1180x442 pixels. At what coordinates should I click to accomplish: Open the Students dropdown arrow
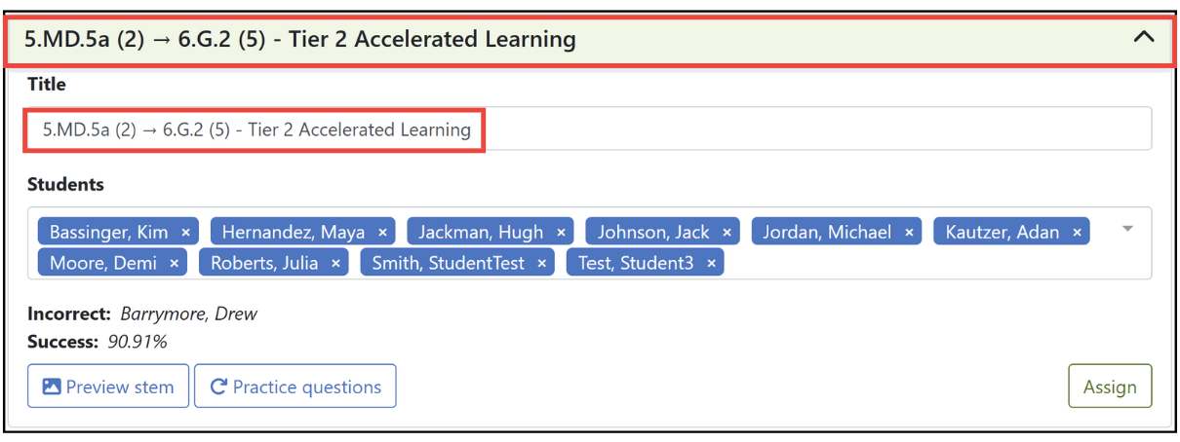pos(1128,230)
